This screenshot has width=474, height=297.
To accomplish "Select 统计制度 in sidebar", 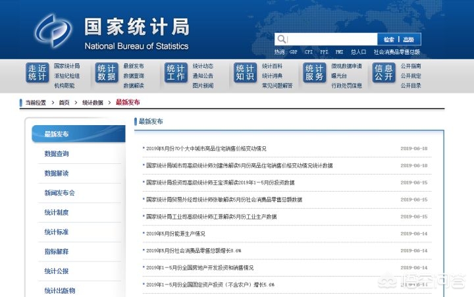I will [57, 212].
